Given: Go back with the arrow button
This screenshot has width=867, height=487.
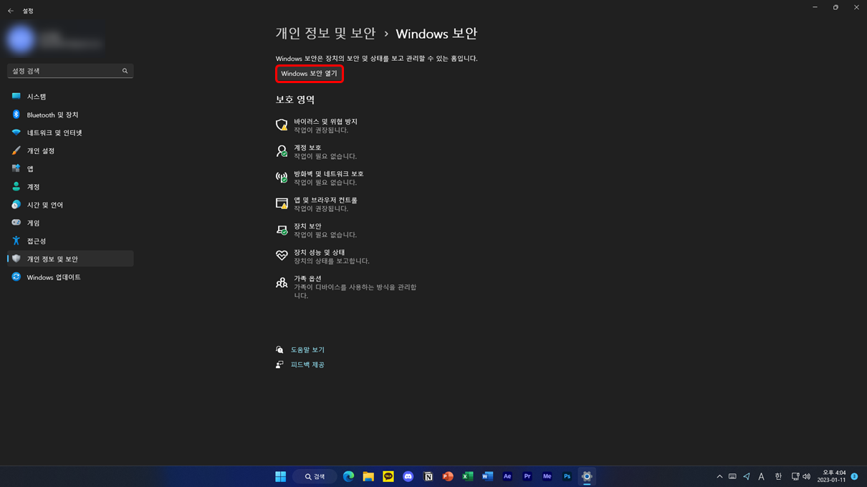Looking at the screenshot, I should tap(10, 11).
